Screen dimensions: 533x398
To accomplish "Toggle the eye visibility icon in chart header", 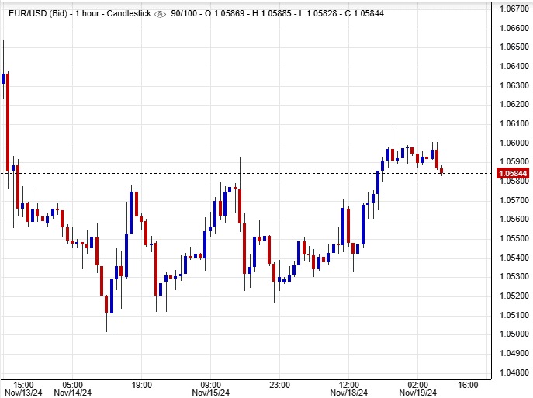I will pos(161,14).
